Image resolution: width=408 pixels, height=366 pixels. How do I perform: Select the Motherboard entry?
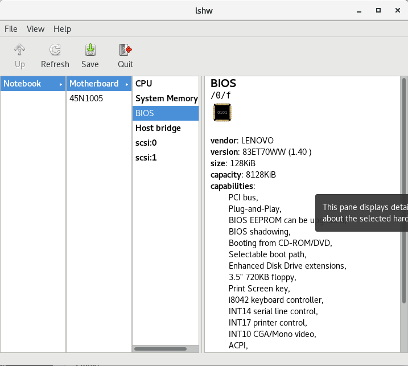click(x=98, y=84)
